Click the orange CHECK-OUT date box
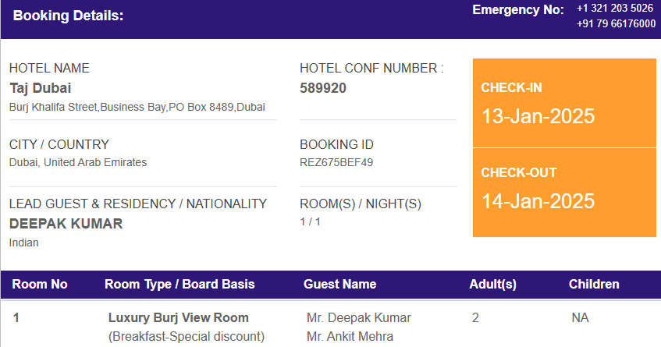 (x=564, y=193)
